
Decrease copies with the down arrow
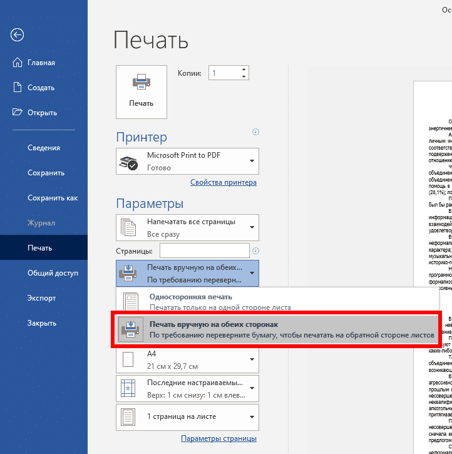click(244, 77)
